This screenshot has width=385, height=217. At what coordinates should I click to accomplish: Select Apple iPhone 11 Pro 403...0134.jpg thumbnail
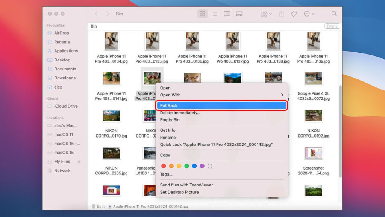pyautogui.click(x=111, y=41)
